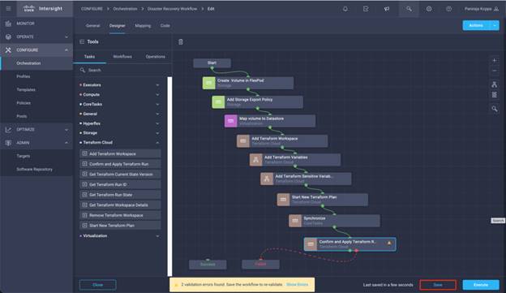Open Targets in the ADMIN sidebar
Screen dimensions: 506x293
(x=24, y=156)
